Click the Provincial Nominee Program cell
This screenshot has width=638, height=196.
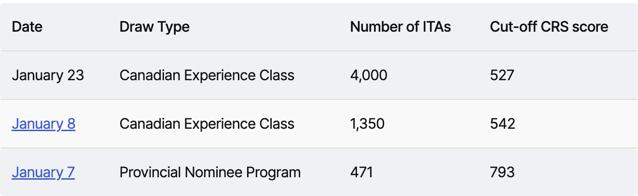coord(210,172)
